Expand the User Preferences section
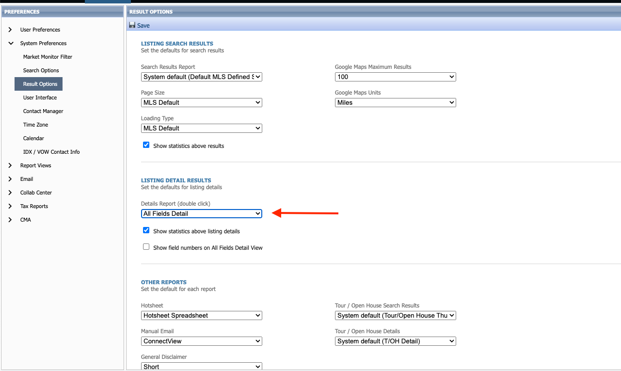 (10, 30)
